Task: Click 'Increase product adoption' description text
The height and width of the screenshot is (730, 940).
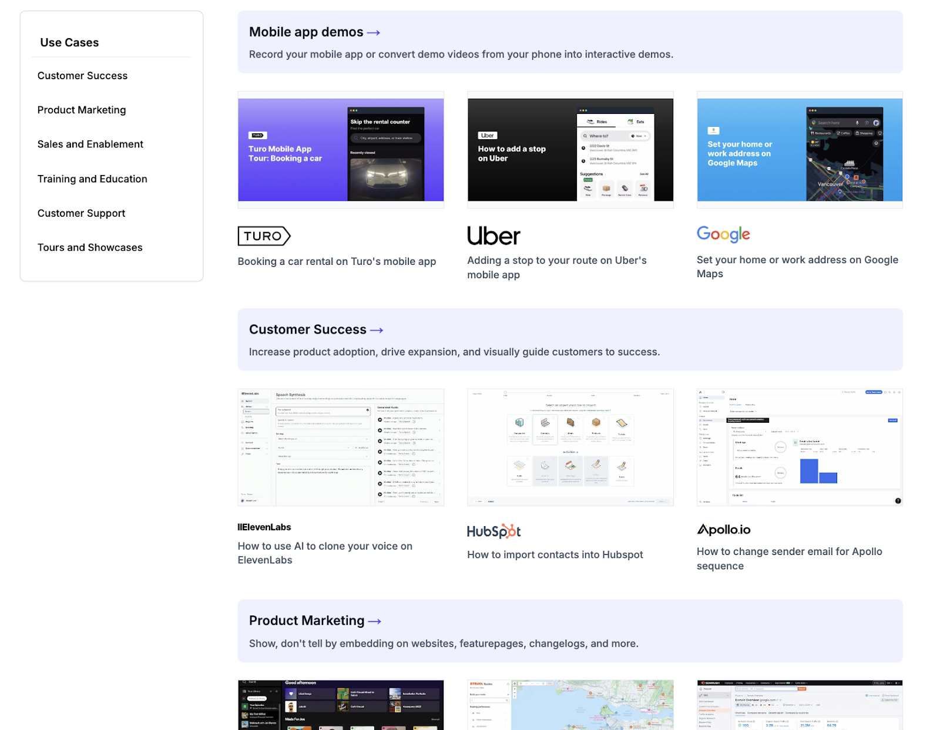Action: click(x=454, y=352)
